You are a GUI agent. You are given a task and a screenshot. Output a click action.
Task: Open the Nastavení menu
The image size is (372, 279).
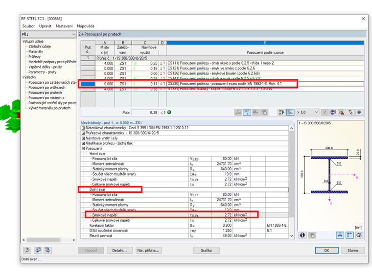[x=64, y=26]
